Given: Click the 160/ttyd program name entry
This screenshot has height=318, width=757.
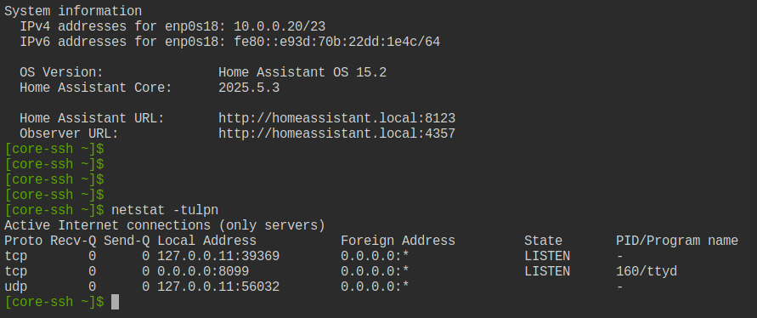Looking at the screenshot, I should [x=647, y=271].
